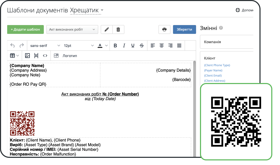Image resolution: width=280 pixels, height=165 pixels.
Task: Edit the template name with the pencil icon
Action: (x=106, y=29)
